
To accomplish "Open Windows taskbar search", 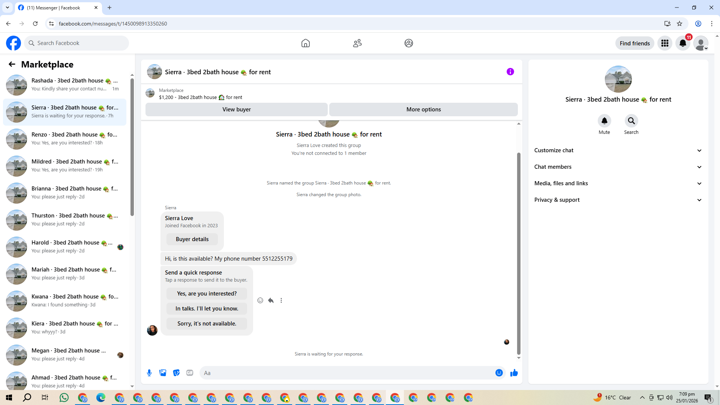I will click(27, 397).
